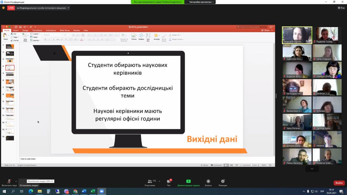
Task: Adjust the PowerPoint zoom slider
Action: [250, 165]
